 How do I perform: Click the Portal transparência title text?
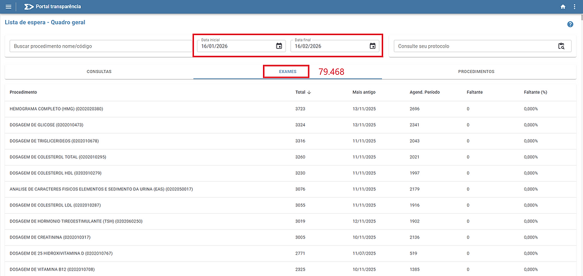[58, 7]
